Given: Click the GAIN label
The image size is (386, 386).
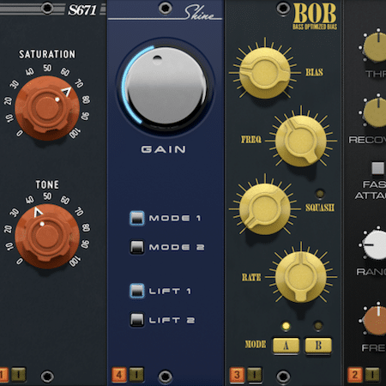Looking at the screenshot, I should click(164, 149).
